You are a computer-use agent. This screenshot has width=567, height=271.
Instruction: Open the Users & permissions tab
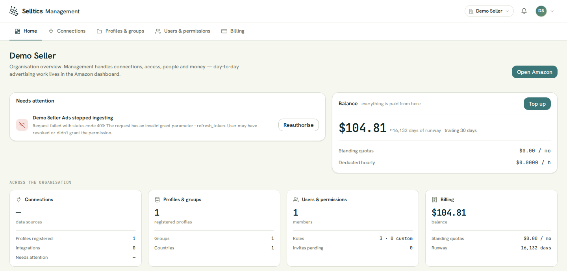(183, 31)
